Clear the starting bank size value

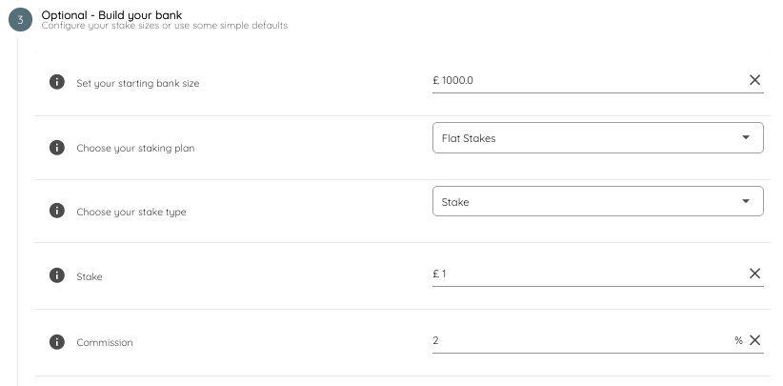(x=754, y=80)
